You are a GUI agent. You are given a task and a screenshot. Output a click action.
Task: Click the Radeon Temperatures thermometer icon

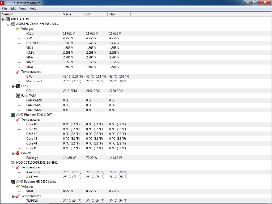[18, 196]
